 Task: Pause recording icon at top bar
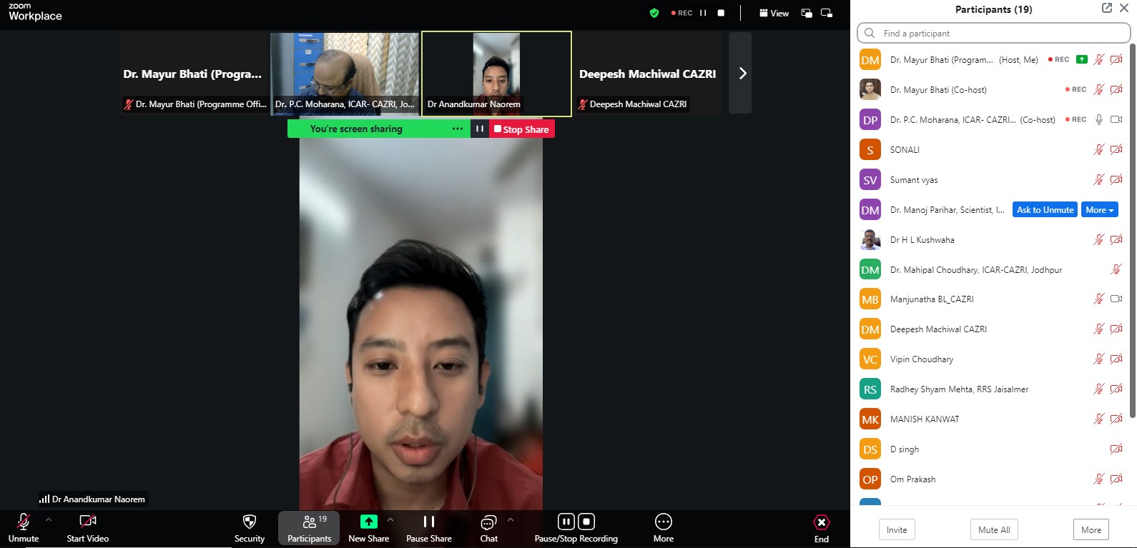(703, 13)
